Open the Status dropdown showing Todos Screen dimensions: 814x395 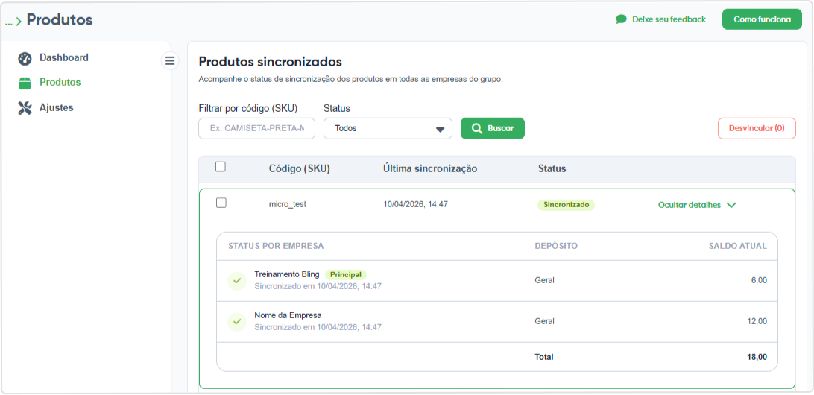pos(388,128)
